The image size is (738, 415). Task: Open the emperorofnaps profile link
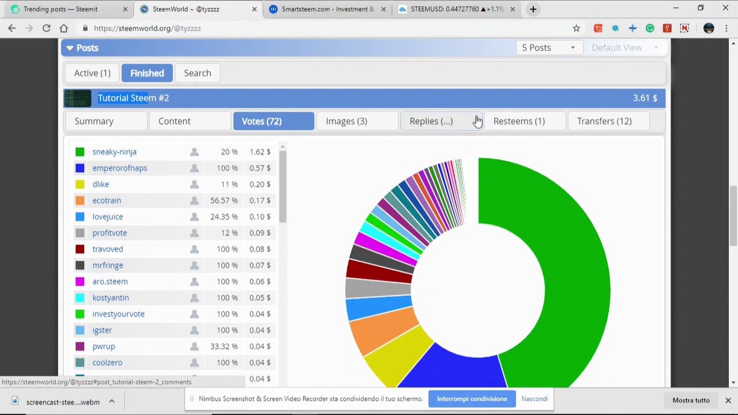click(120, 168)
